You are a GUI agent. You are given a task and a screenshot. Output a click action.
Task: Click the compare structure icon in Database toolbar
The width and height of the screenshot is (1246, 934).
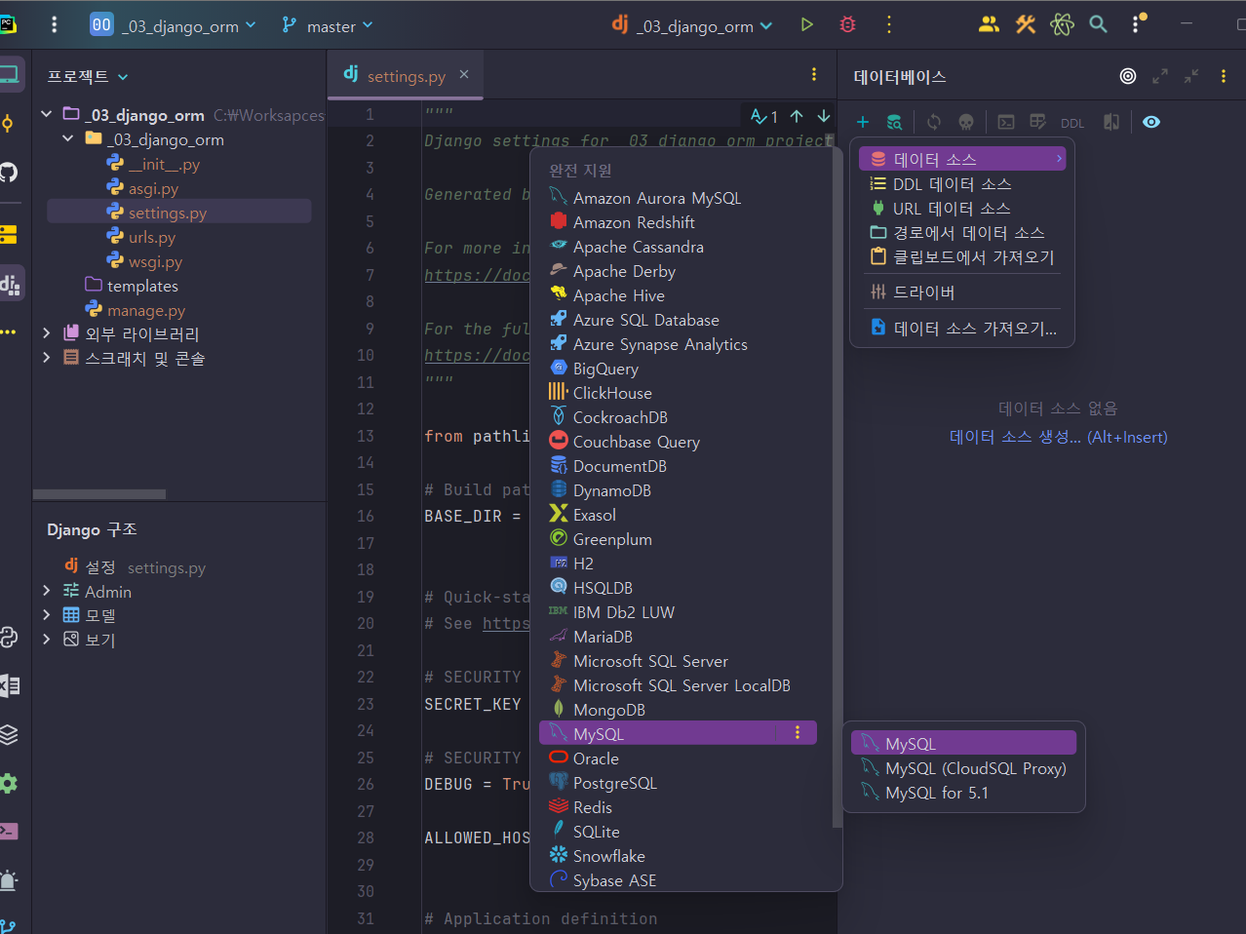[x=1111, y=122]
